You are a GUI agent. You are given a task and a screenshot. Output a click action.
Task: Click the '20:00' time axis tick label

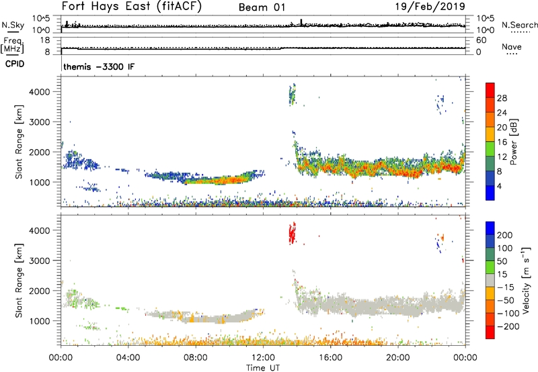tap(397, 358)
